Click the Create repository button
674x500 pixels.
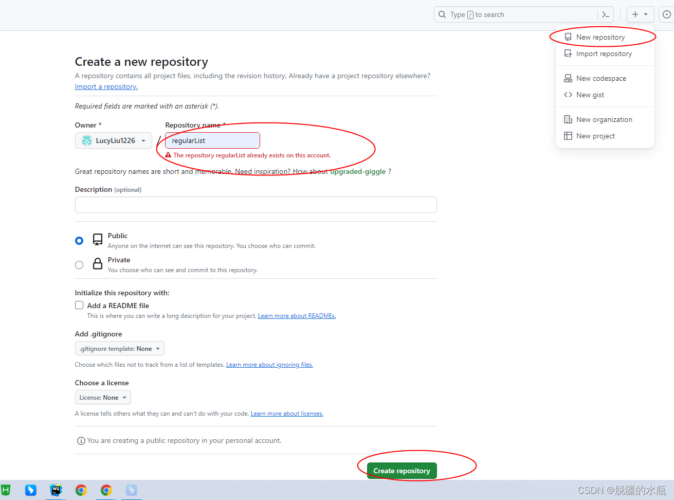click(402, 471)
